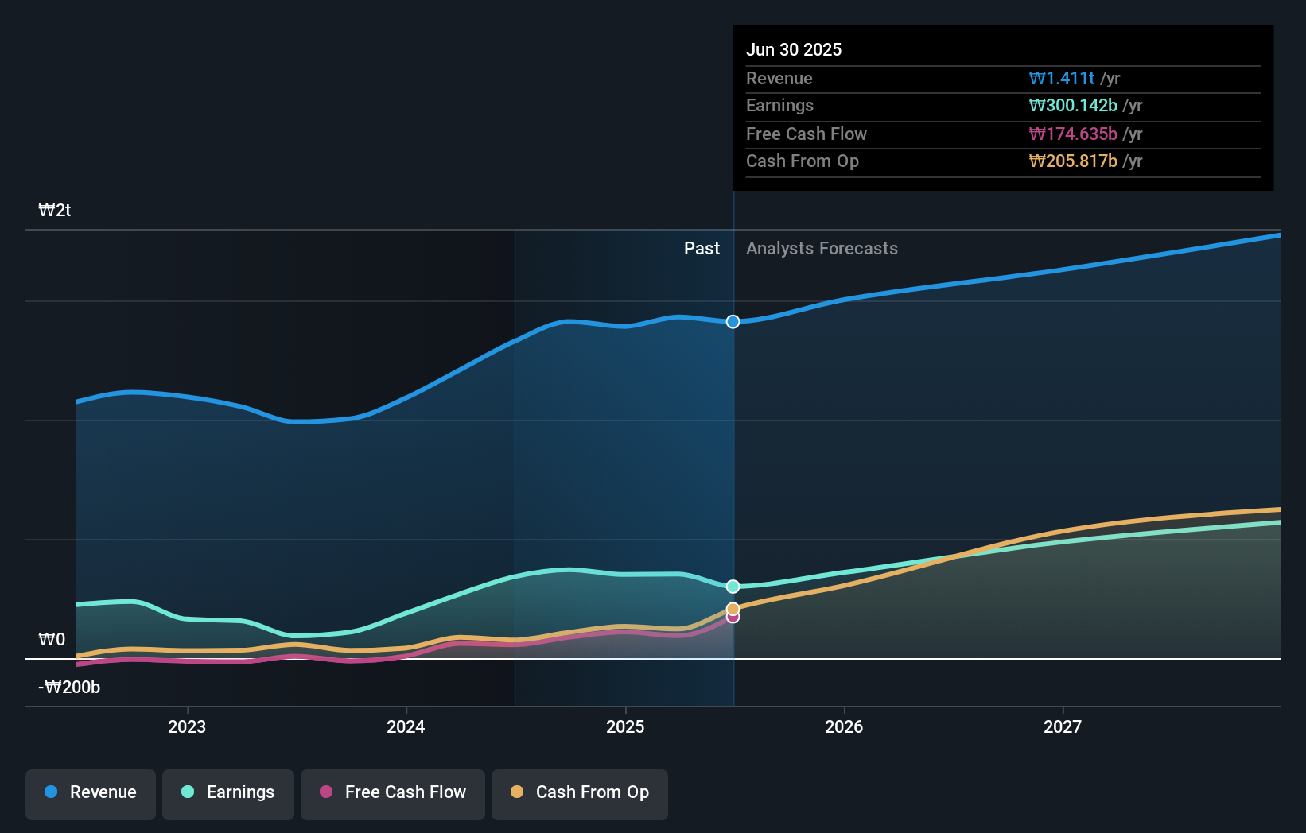
Task: Click the pink Free Cash Flow legend dot
Action: coord(326,792)
